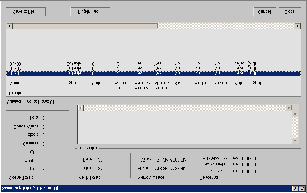Click the Blur column header
The width and height of the screenshot is (307, 193).
pos(178,83)
